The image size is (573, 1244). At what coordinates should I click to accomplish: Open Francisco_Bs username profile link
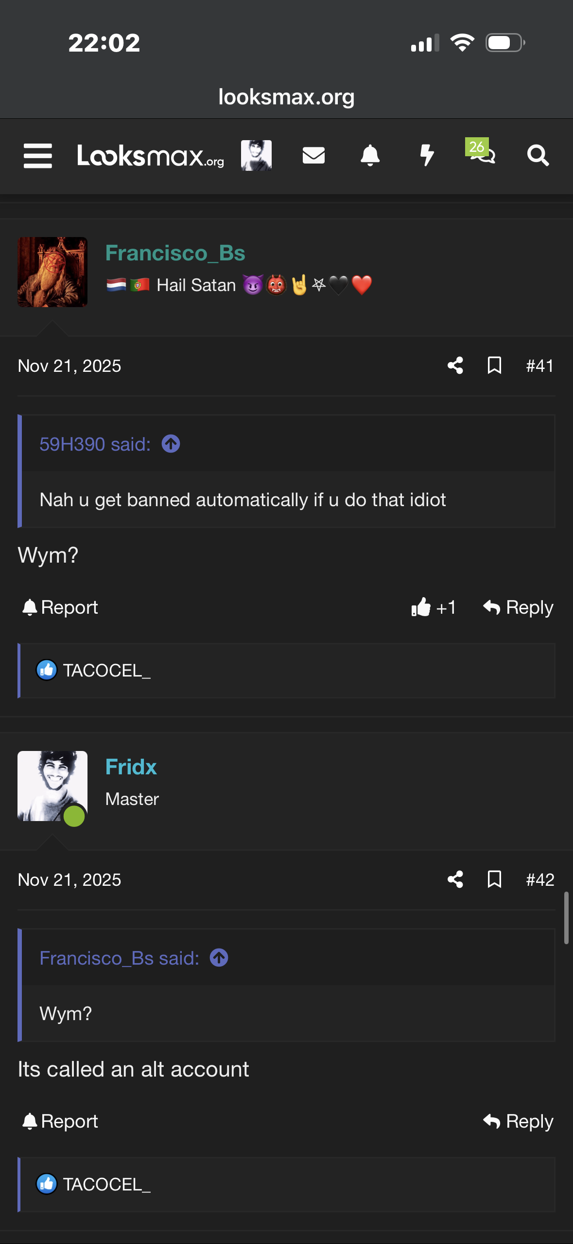point(175,253)
